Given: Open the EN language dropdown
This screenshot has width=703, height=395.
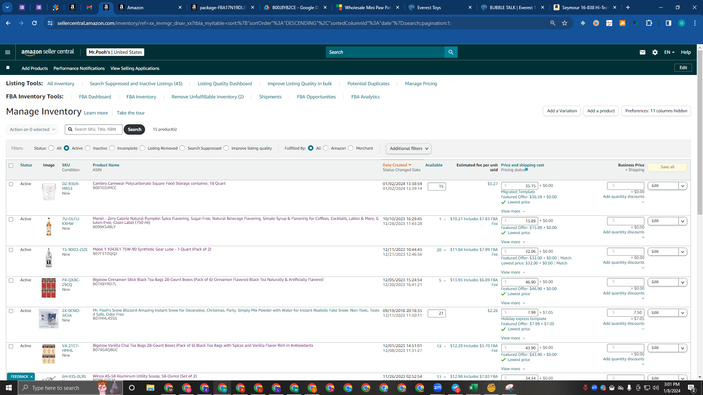Looking at the screenshot, I should 669,52.
